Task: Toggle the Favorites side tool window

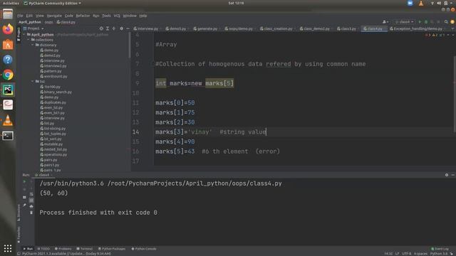Action: [x=19, y=235]
